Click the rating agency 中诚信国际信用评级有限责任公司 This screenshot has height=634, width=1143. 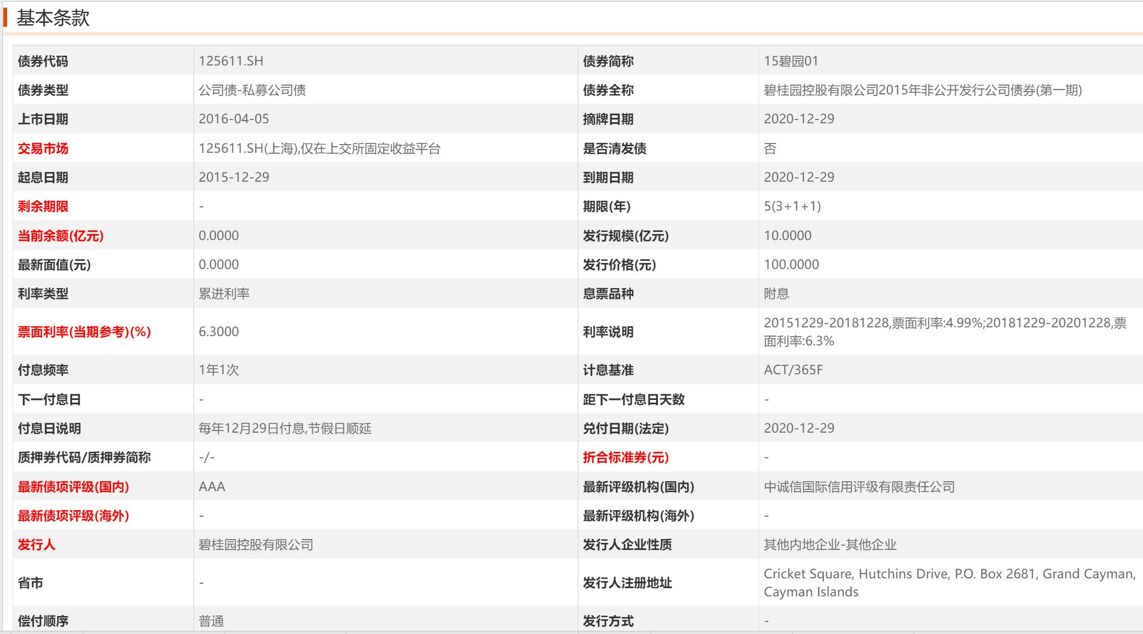pos(859,487)
